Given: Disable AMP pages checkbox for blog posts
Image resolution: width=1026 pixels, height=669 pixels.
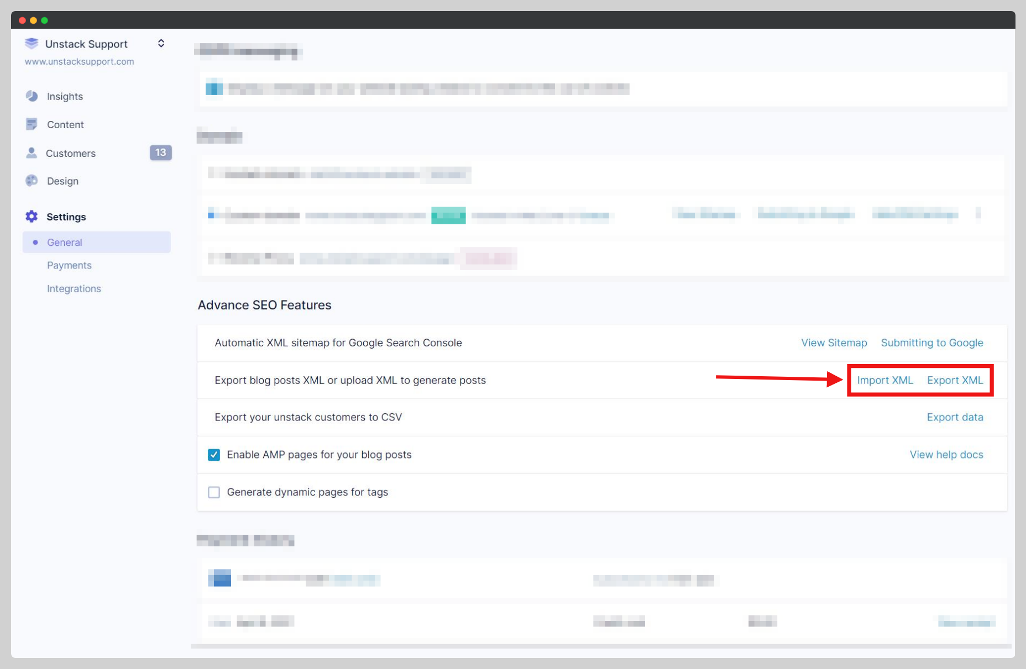Looking at the screenshot, I should tap(214, 455).
